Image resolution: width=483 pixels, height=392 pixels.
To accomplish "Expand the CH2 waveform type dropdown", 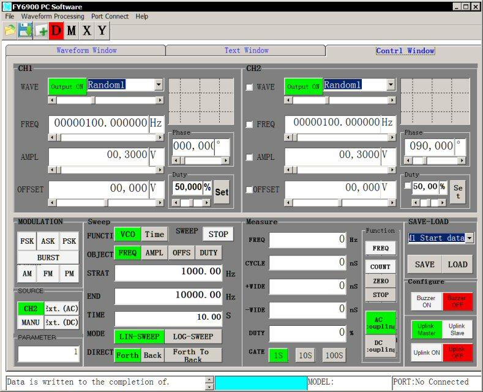I will (x=391, y=85).
